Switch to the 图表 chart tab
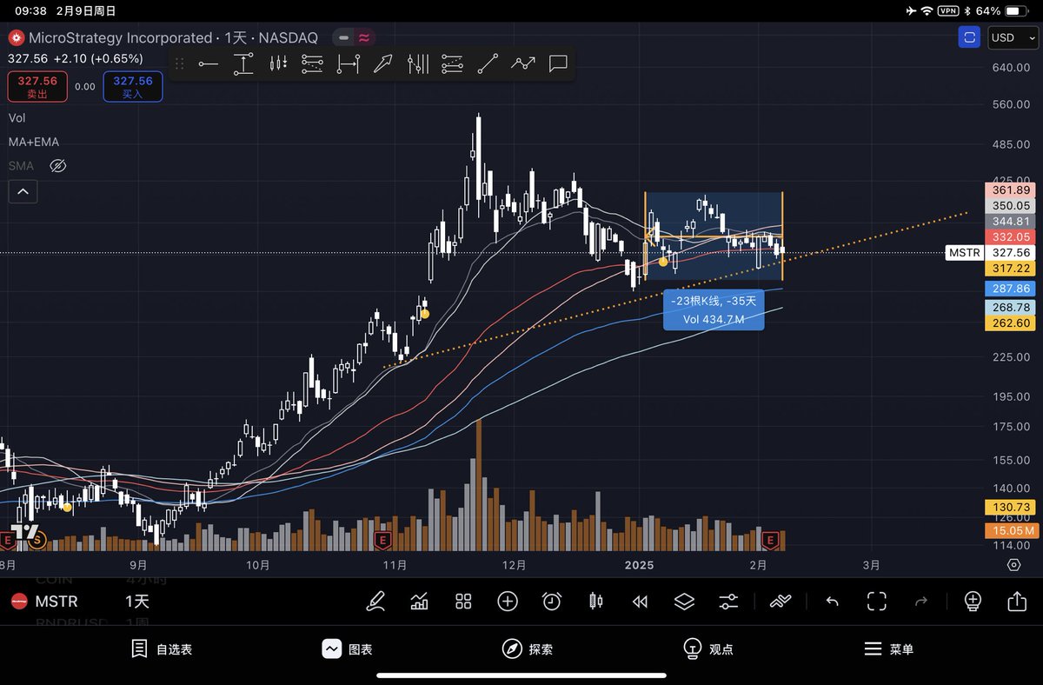Viewport: 1043px width, 685px height. pyautogui.click(x=347, y=648)
